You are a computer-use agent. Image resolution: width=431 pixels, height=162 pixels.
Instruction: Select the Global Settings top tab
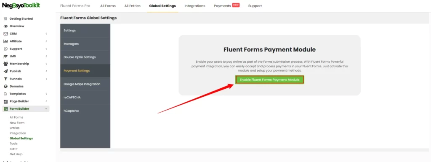[162, 6]
